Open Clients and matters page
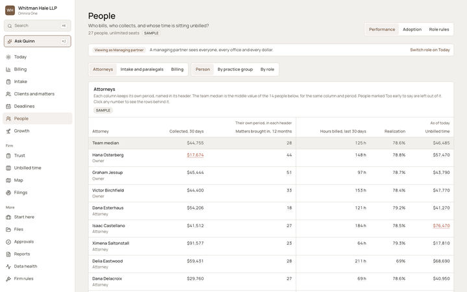Viewport: 467px width, 292px height. (x=38, y=94)
